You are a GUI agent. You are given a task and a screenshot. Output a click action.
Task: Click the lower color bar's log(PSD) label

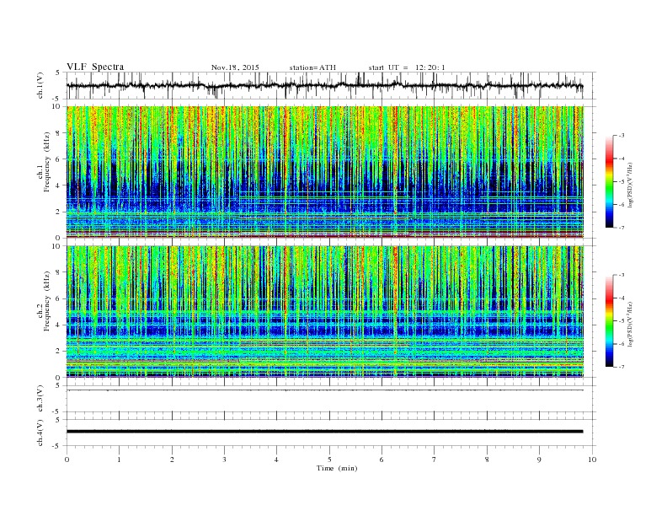pos(631,325)
